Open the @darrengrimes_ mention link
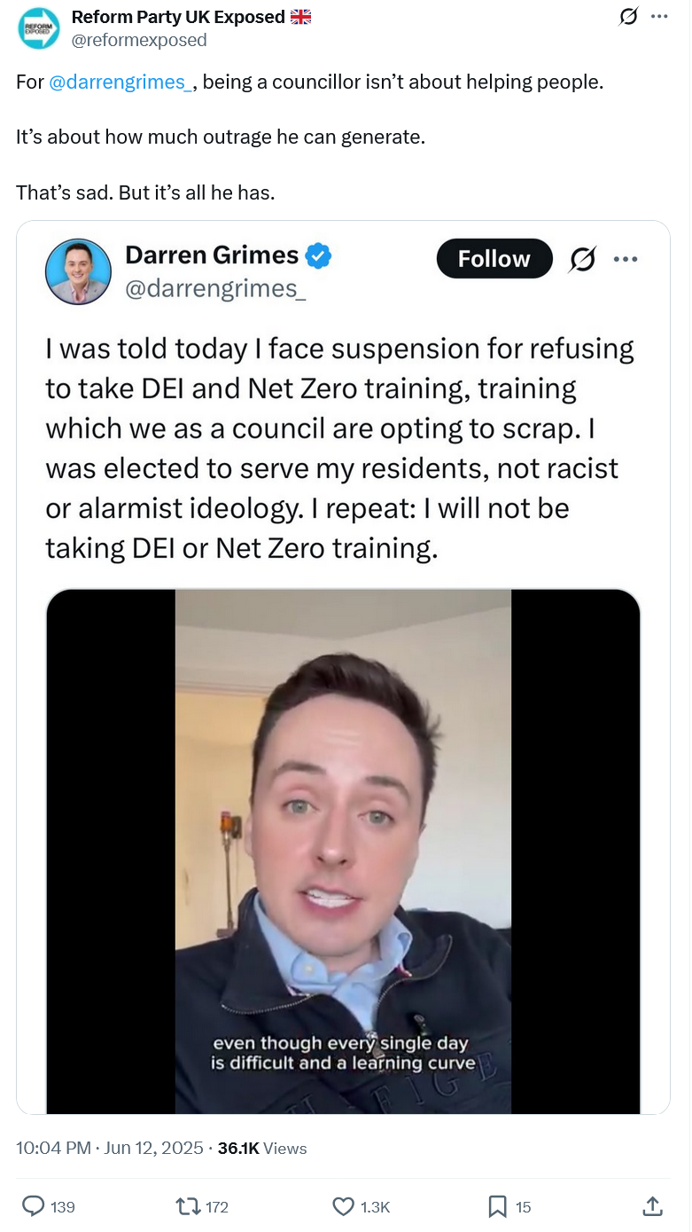Screen dimensions: 692x1232 click(121, 82)
